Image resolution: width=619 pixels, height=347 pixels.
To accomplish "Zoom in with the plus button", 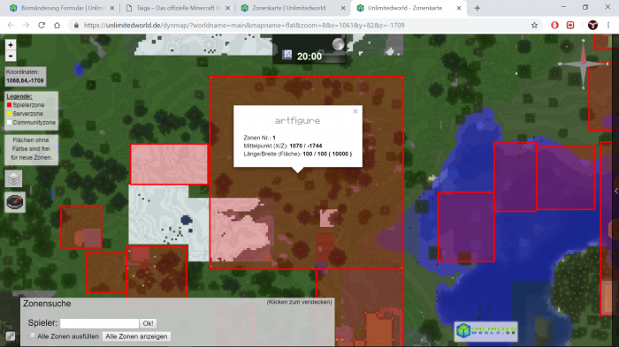I will pos(11,44).
